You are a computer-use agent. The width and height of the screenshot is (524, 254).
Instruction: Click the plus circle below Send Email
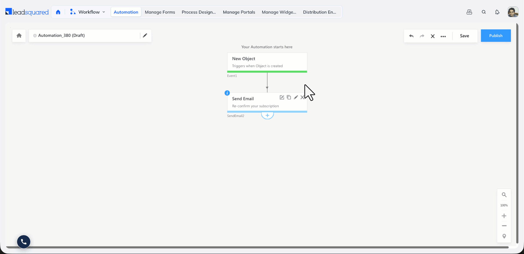(267, 115)
